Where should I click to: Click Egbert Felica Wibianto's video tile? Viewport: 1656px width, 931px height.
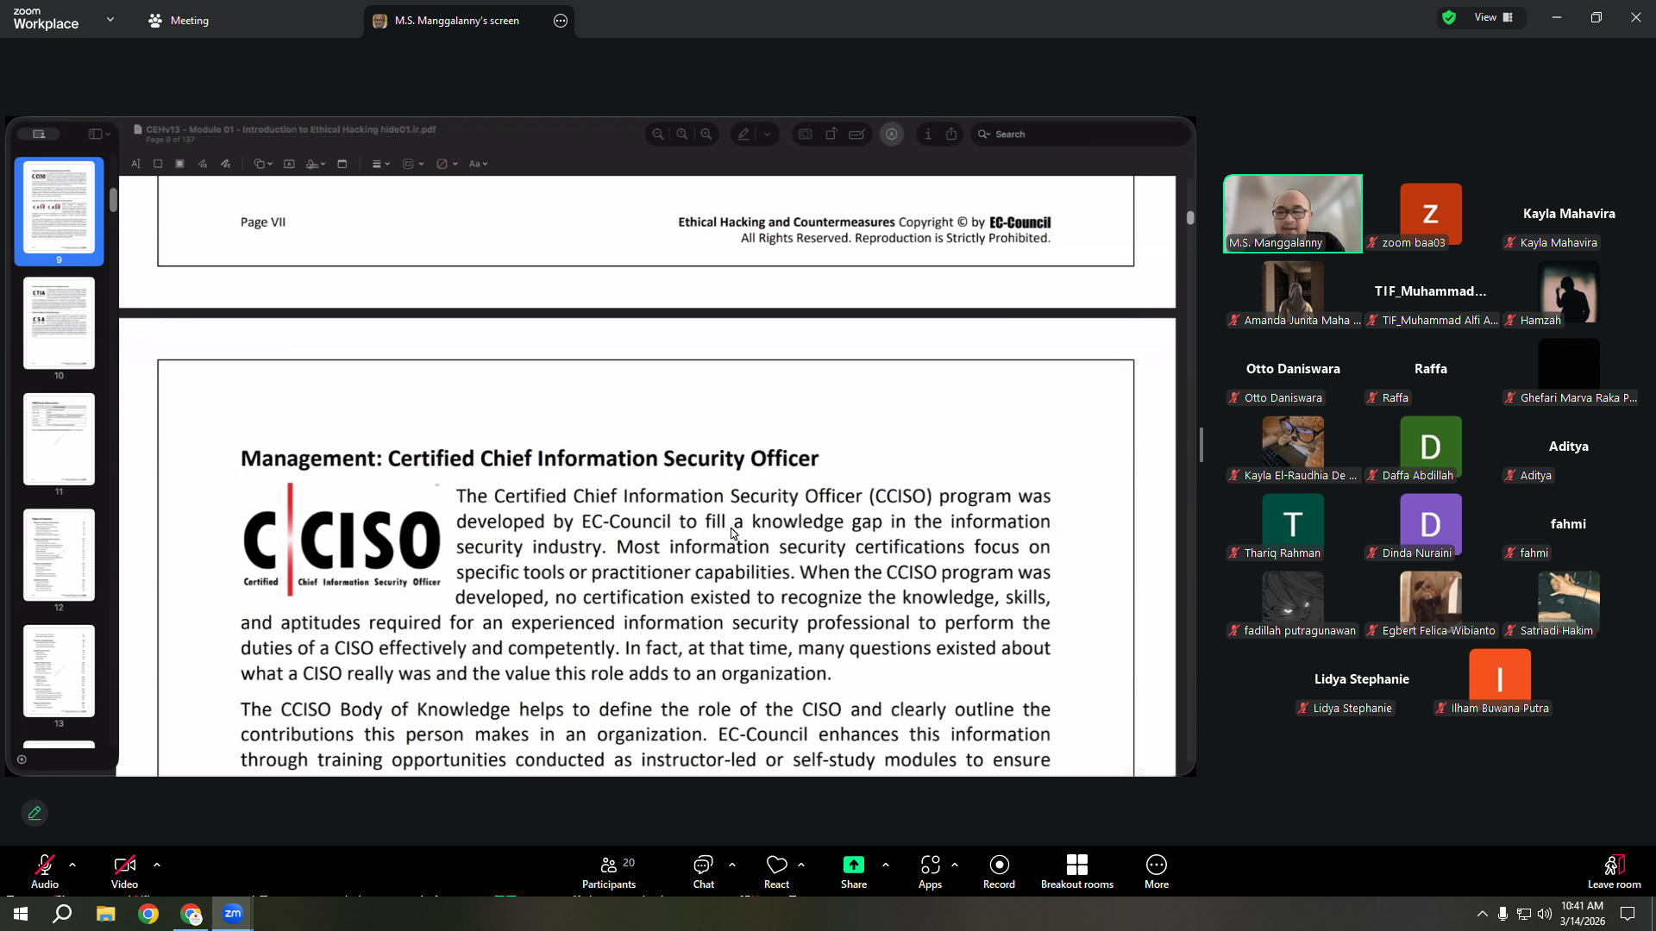1431,602
